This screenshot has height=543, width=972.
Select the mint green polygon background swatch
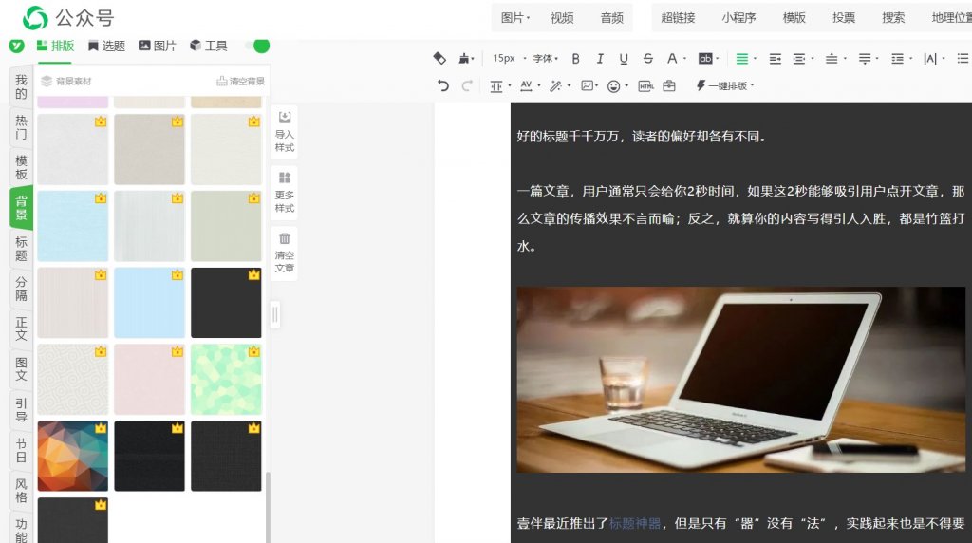[x=226, y=380]
